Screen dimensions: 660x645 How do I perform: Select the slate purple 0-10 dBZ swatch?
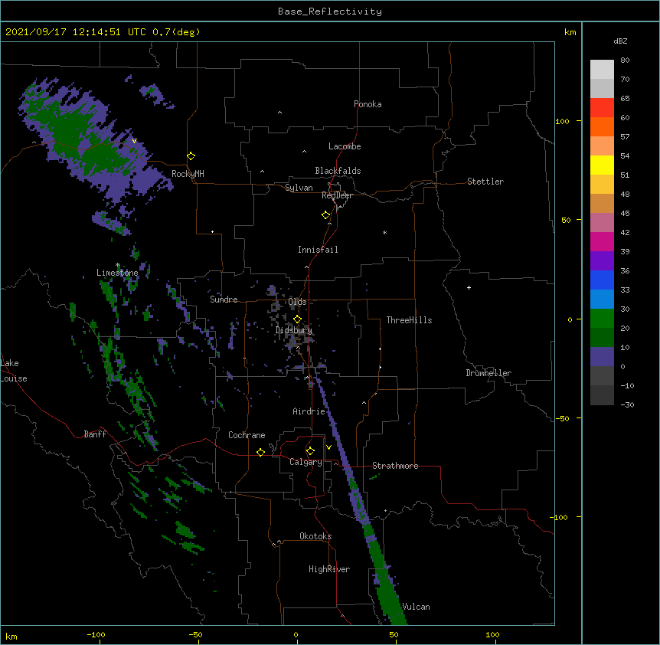coord(602,357)
